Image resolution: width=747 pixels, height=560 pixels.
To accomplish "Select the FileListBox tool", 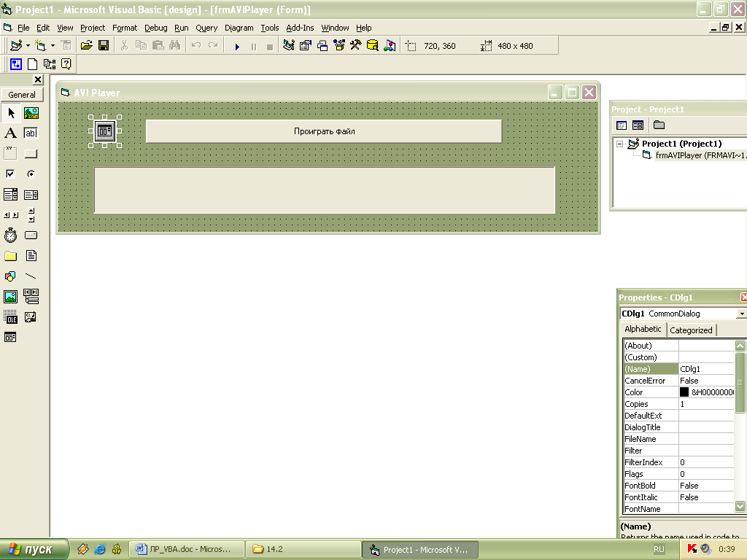I will pos(31,256).
